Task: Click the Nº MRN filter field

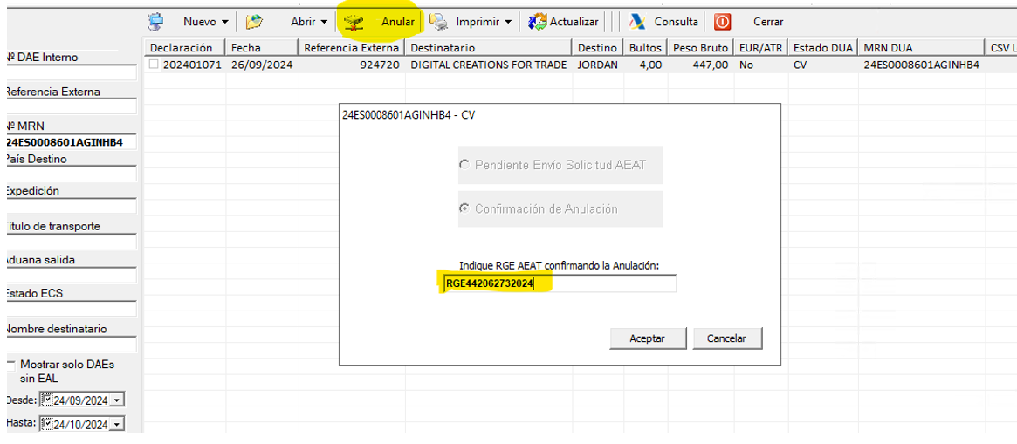Action: [70, 142]
